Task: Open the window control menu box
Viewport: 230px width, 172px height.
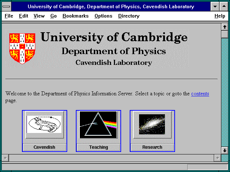Action: (6, 6)
